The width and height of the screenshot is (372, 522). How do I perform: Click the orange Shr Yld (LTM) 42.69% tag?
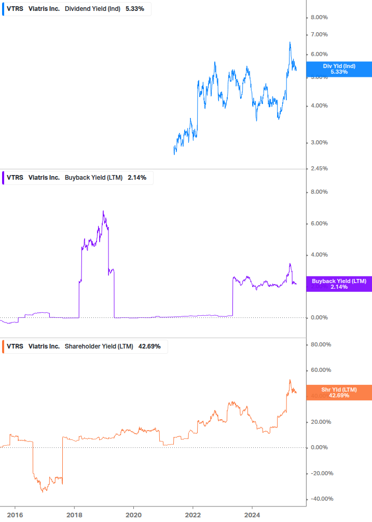tap(339, 393)
